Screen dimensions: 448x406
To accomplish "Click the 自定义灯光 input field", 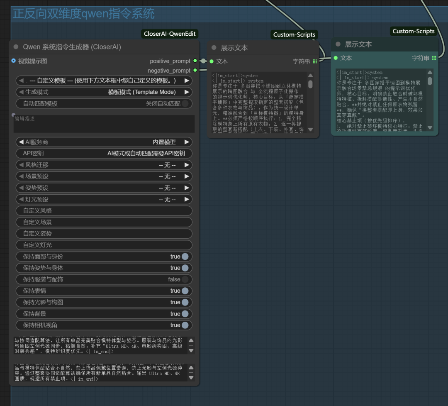I will pos(104,245).
